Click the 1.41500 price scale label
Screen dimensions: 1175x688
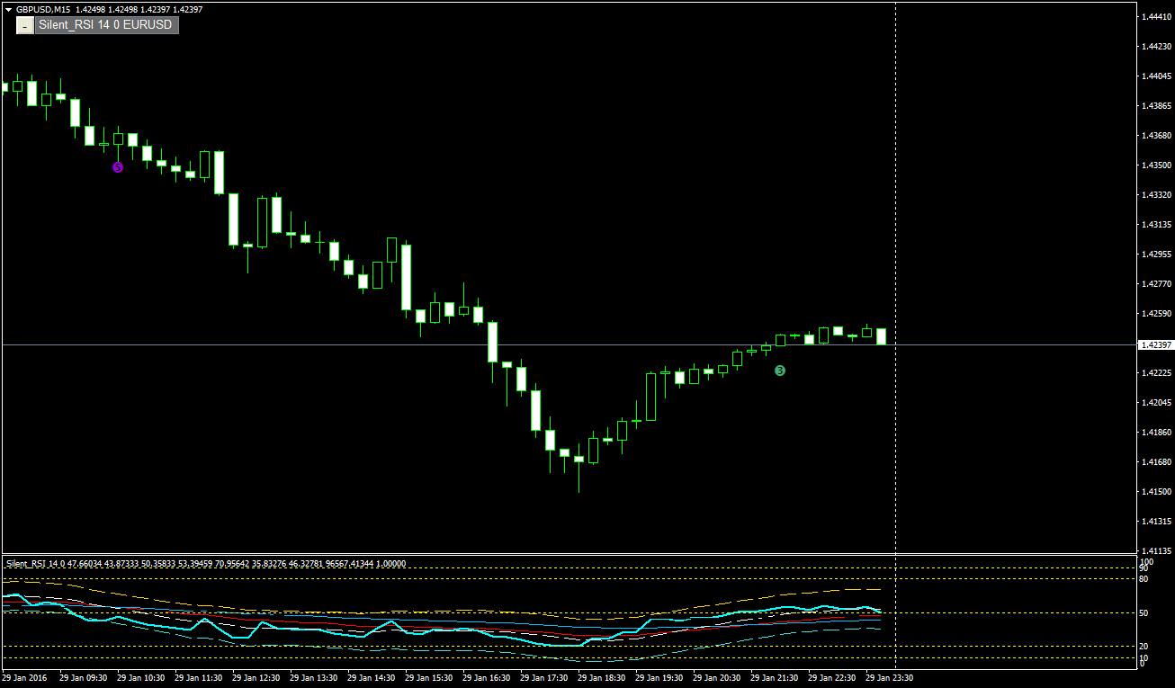[1155, 492]
